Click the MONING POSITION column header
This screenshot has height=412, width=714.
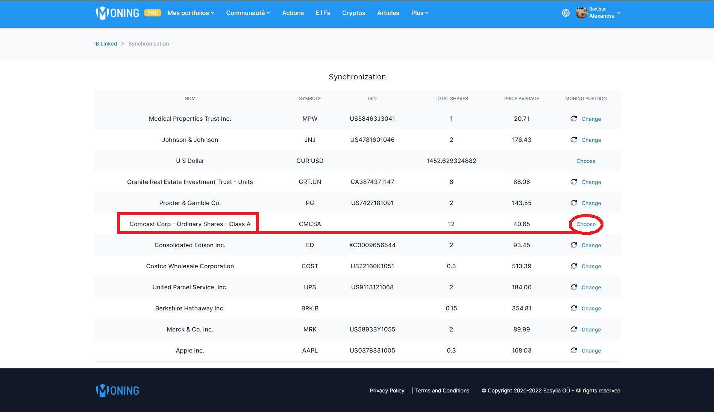pyautogui.click(x=586, y=99)
